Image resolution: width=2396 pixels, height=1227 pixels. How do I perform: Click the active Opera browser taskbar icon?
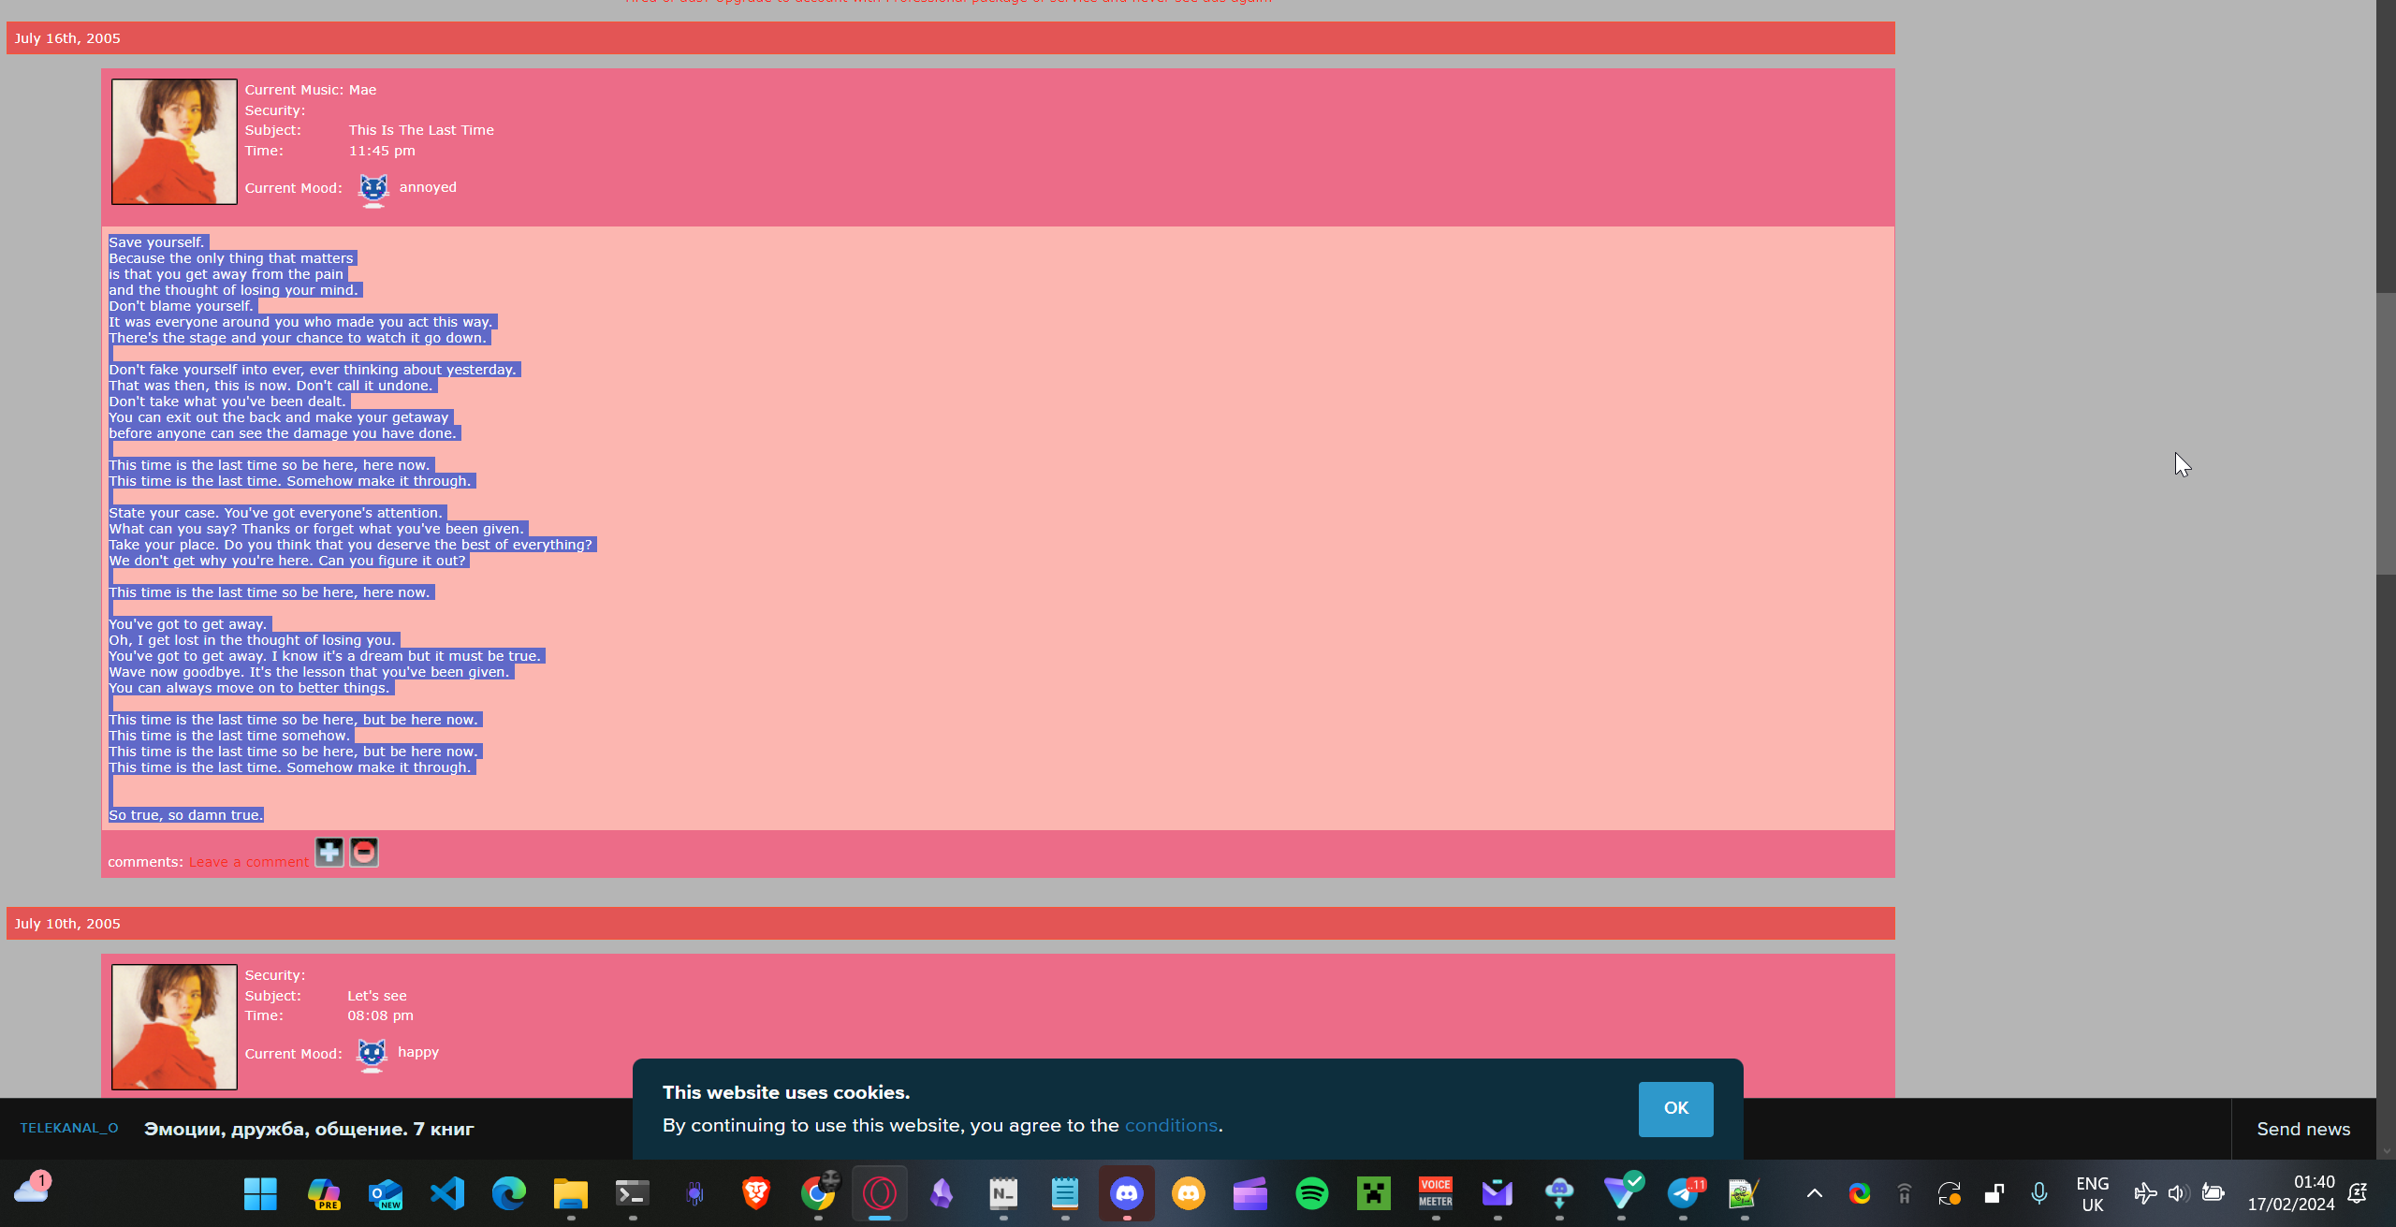(880, 1193)
